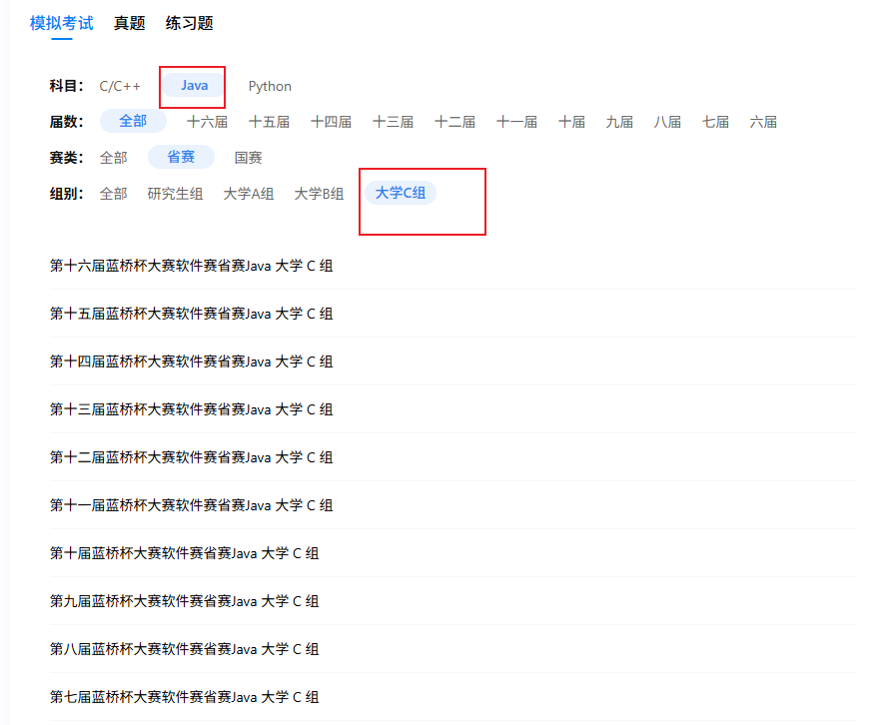
Task: Choose 全部 in the 赛类 filter row
Action: click(x=114, y=157)
